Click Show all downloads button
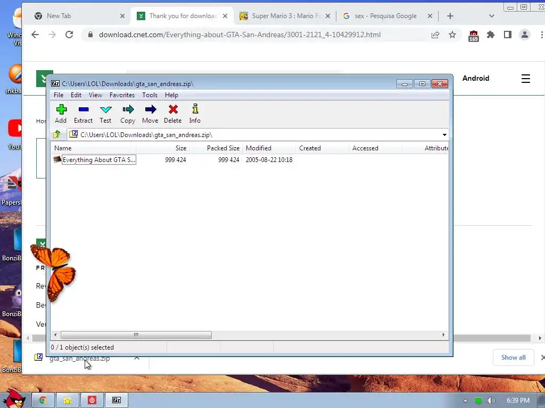Viewport: 545px width, 408px height. coord(513,358)
